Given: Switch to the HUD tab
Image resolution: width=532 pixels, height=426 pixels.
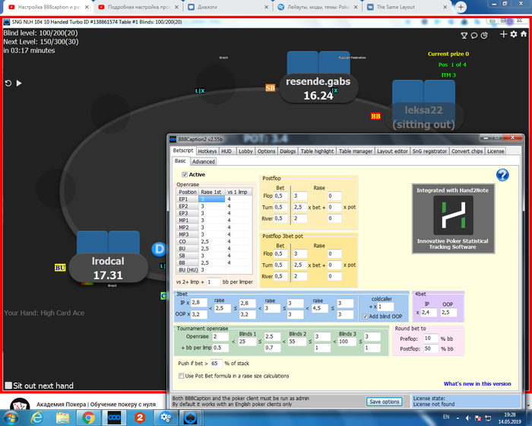Looking at the screenshot, I should (x=226, y=151).
